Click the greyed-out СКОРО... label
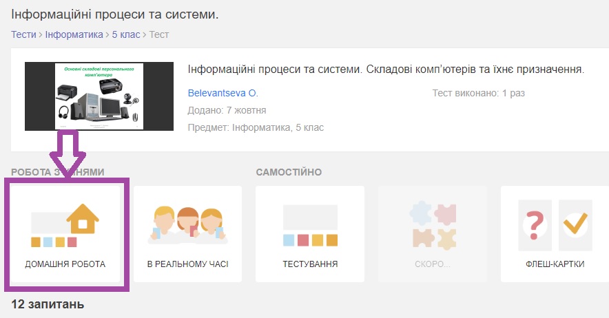 pos(433,264)
